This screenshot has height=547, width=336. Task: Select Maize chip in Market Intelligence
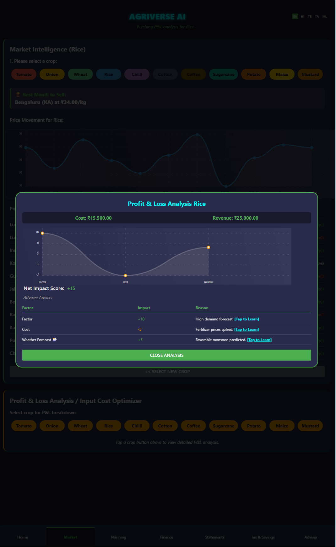(x=282, y=74)
